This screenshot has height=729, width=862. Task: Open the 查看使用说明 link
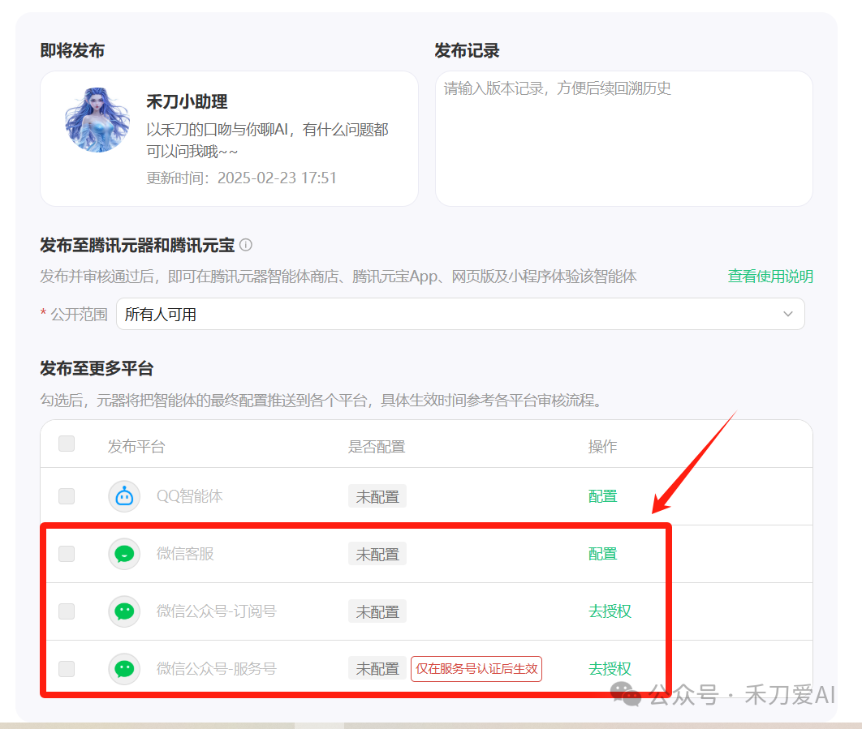tap(770, 277)
